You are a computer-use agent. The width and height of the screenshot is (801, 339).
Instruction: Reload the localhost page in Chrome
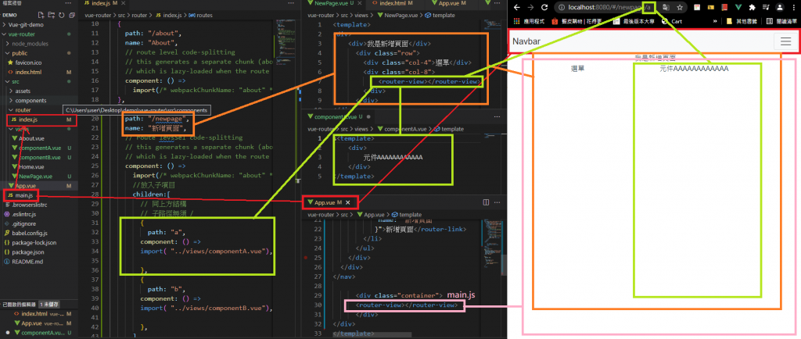[x=544, y=8]
